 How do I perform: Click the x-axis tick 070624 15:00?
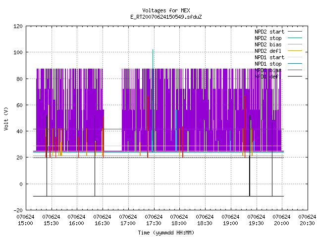25,220
